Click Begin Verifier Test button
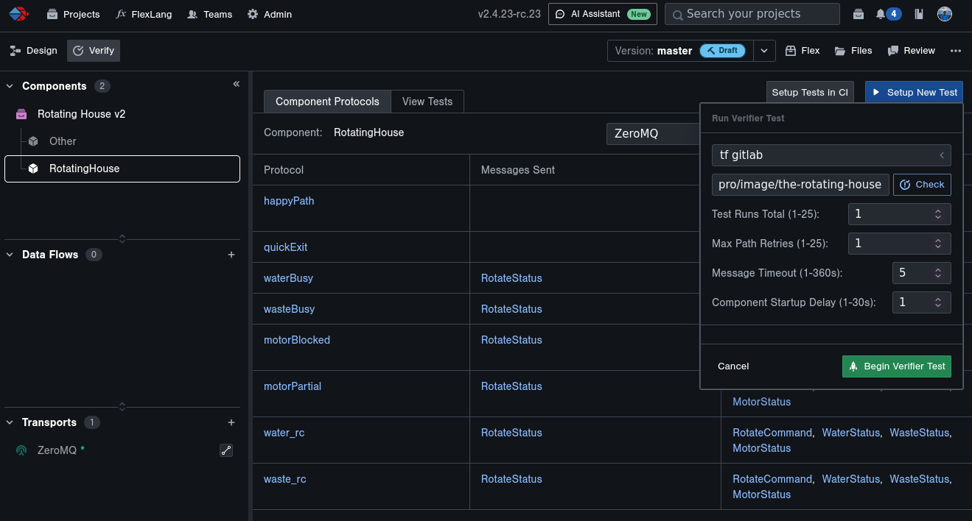Viewport: 972px width, 521px height. [896, 366]
